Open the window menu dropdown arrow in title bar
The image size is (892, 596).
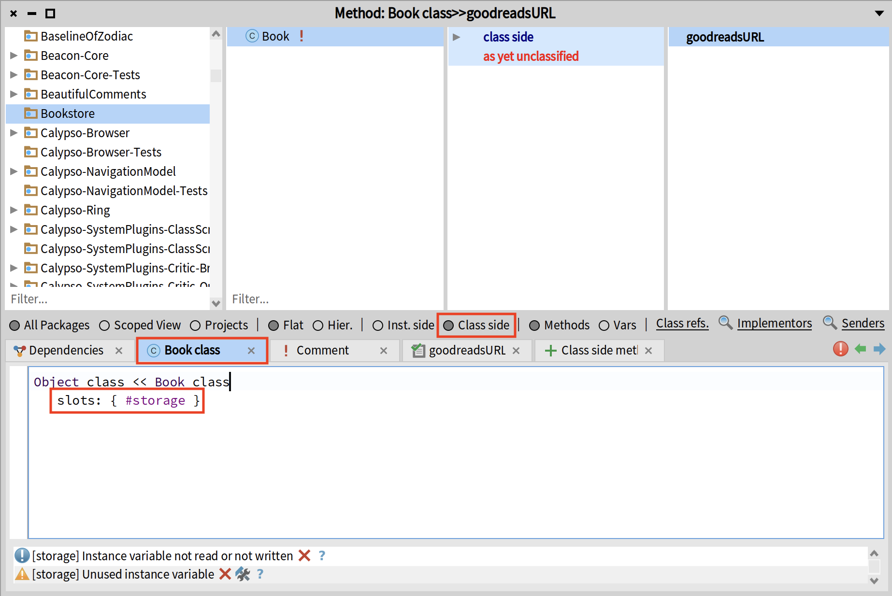(x=879, y=14)
